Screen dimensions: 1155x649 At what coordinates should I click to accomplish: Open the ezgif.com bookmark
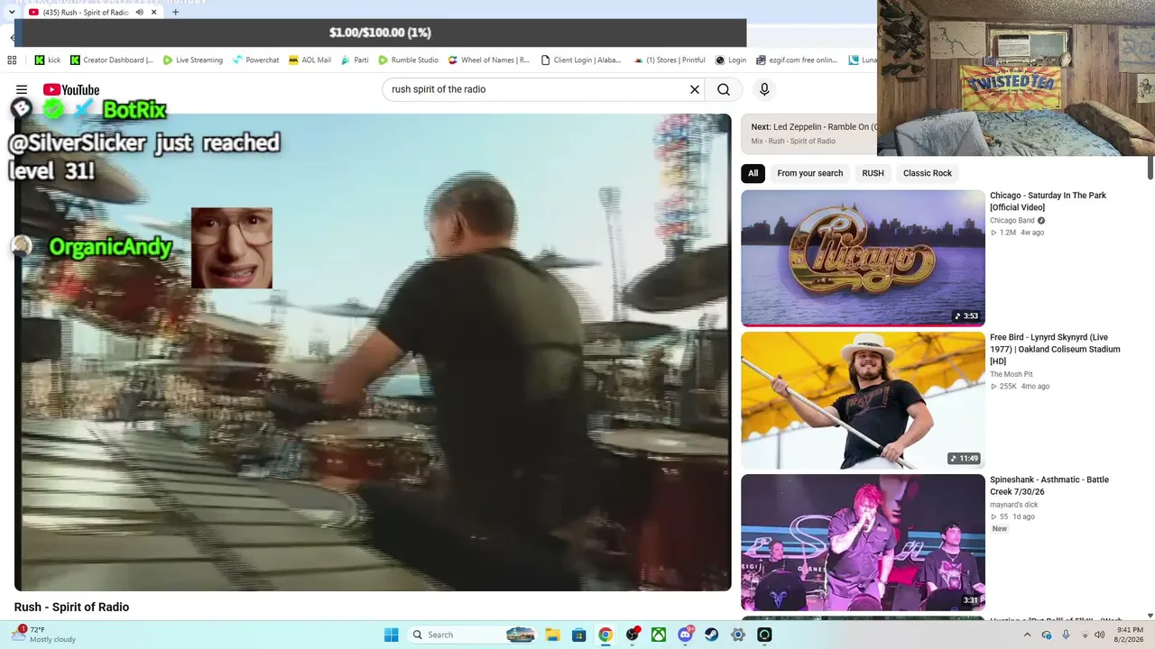tap(798, 60)
